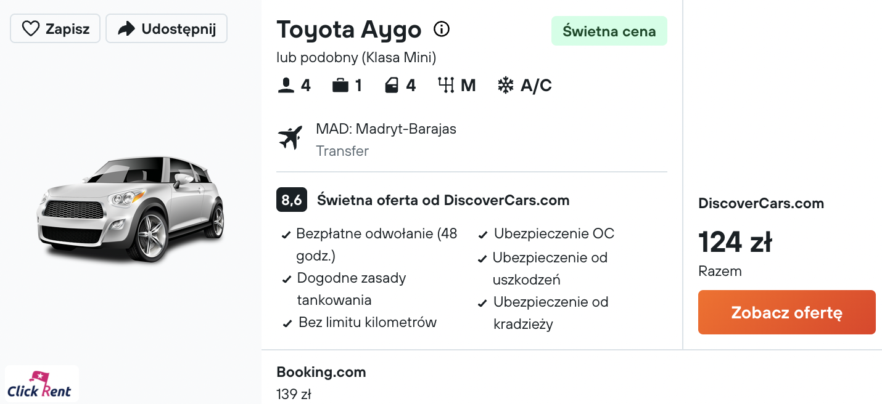Click the luggage bag icon
Screen dimensions: 882x404
pos(340,85)
